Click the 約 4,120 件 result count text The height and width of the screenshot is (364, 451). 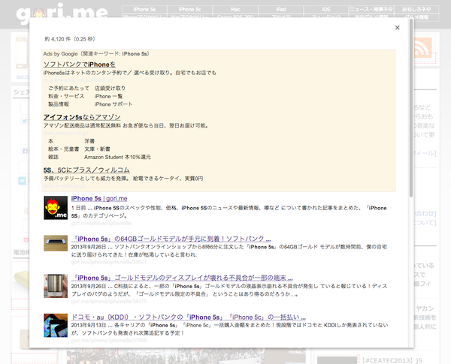pos(70,39)
